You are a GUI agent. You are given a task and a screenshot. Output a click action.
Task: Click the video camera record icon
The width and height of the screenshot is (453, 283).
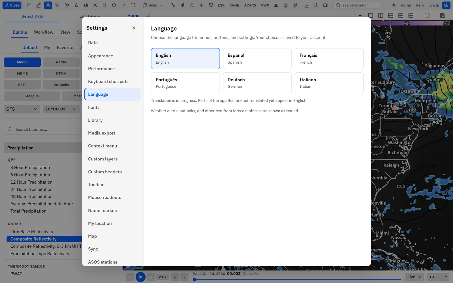click(326, 5)
